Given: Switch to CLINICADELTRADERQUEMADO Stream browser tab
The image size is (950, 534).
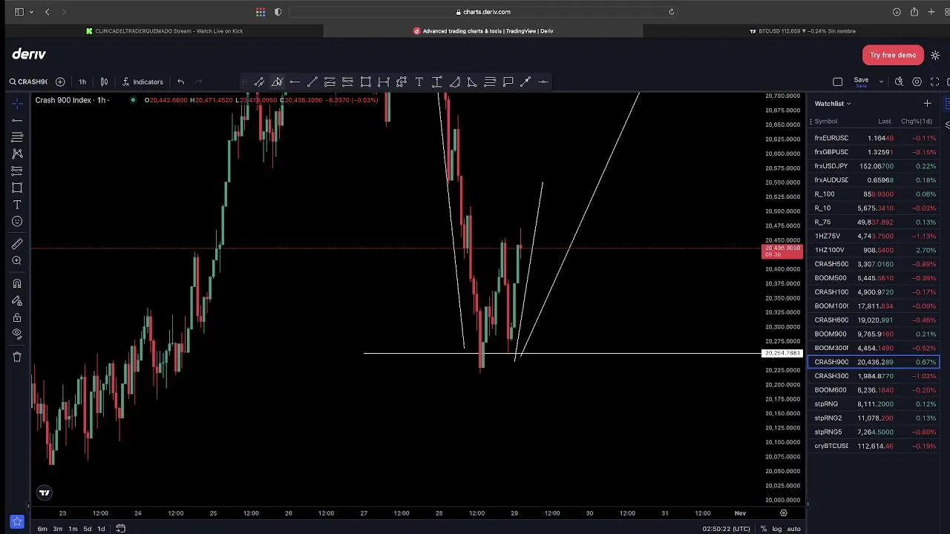Looking at the screenshot, I should pos(164,31).
